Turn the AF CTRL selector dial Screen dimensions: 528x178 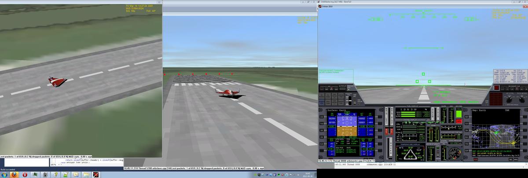509,100
